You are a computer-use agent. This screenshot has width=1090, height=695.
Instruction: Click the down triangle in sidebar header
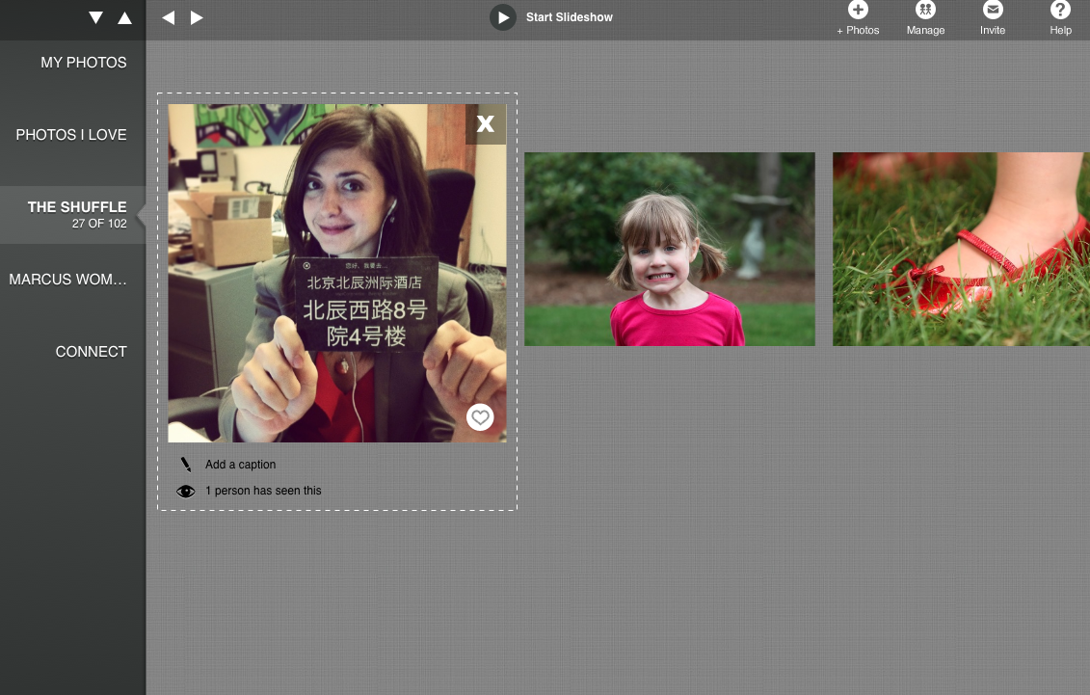pos(95,17)
